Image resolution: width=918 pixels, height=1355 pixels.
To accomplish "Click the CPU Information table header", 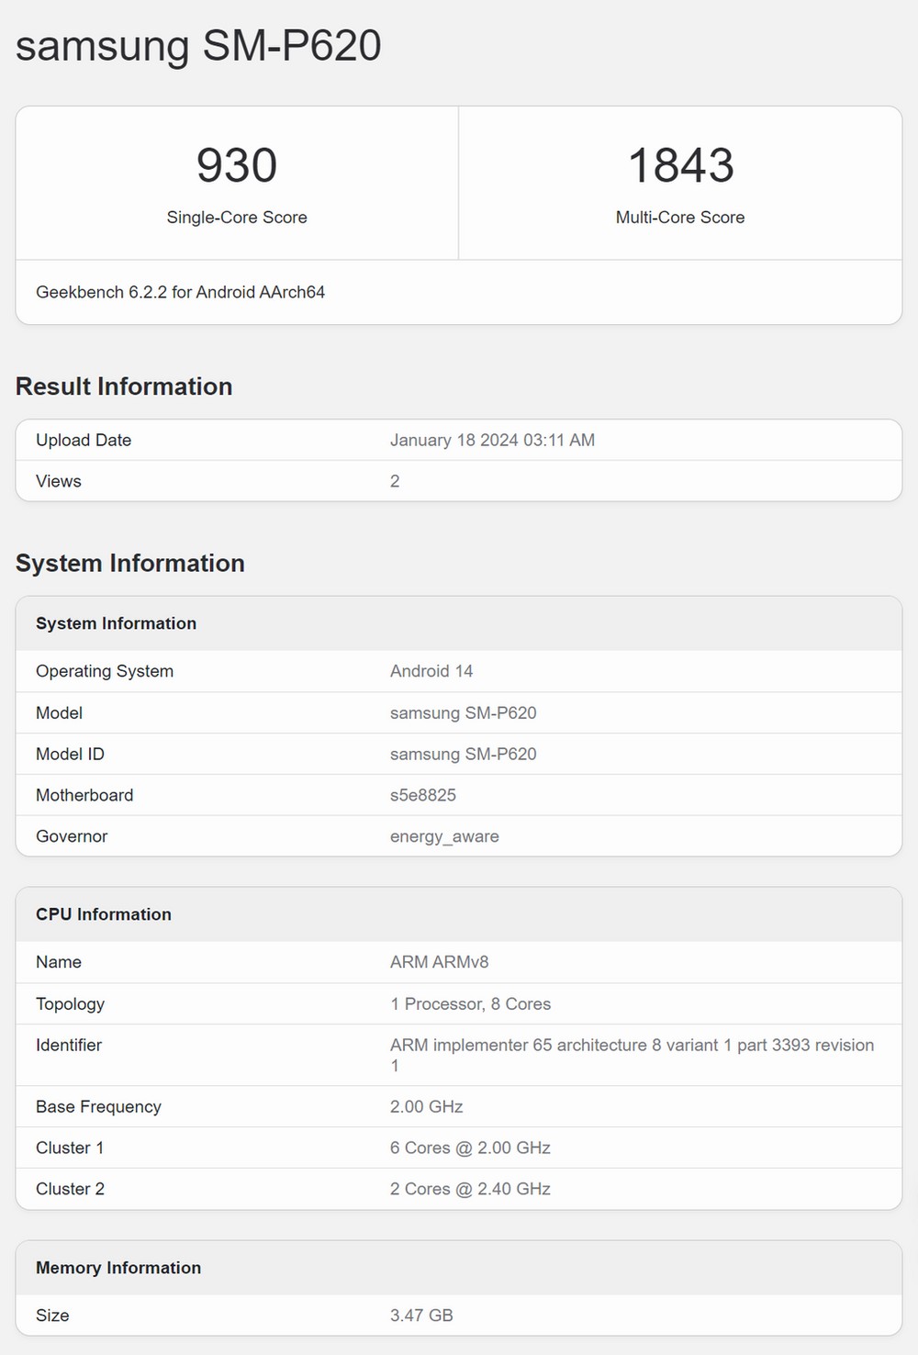I will [x=104, y=914].
